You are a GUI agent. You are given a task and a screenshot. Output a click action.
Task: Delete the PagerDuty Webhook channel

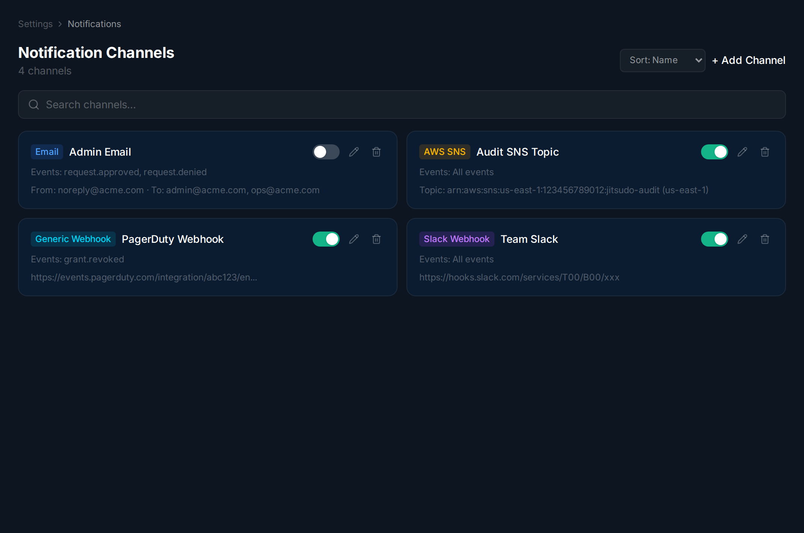pos(376,239)
